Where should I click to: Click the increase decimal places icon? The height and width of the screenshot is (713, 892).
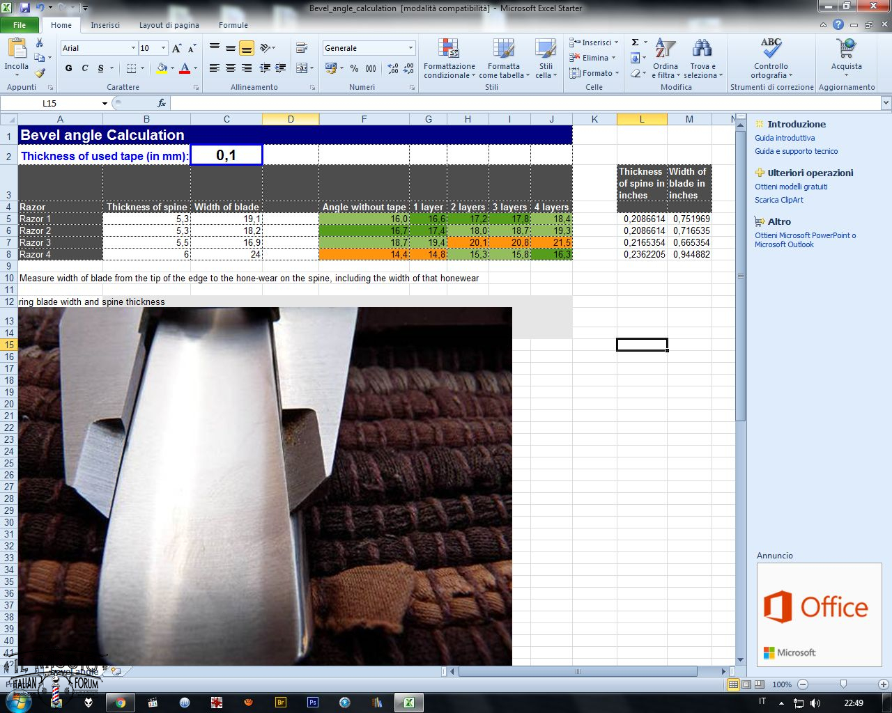[x=393, y=68]
